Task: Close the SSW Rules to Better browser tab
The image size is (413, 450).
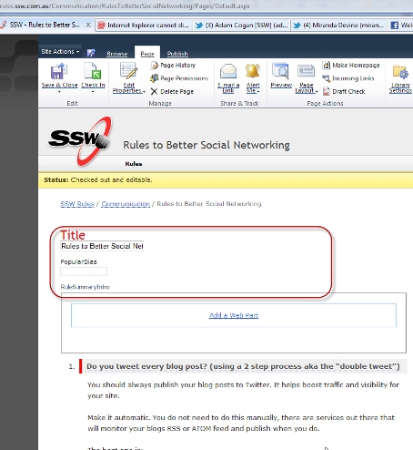Action: (x=88, y=25)
